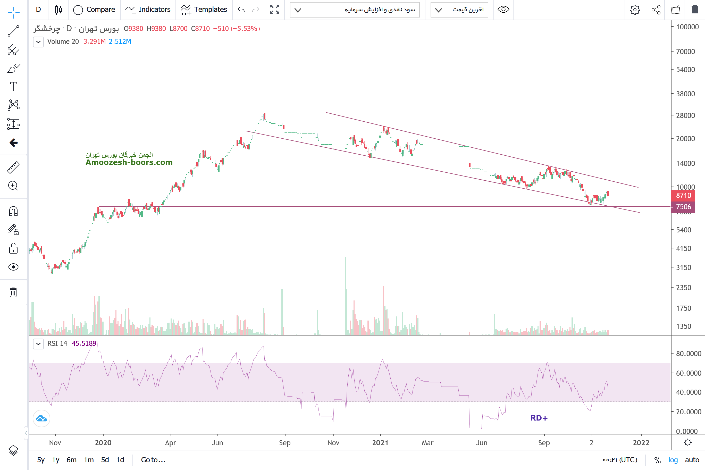The image size is (705, 470).
Task: Click the Compare button
Action: 94,10
